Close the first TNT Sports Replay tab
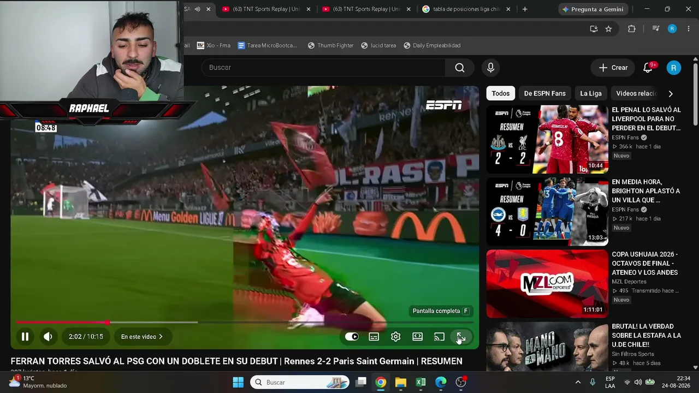Viewport: 699px width, 393px height. click(x=309, y=9)
